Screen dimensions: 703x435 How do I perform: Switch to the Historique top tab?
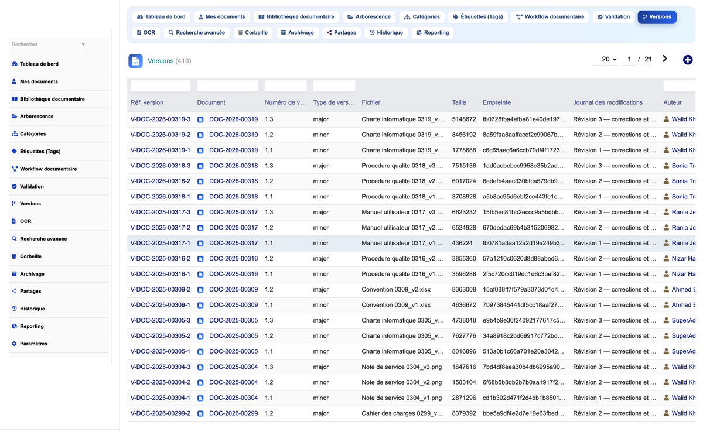tap(386, 33)
